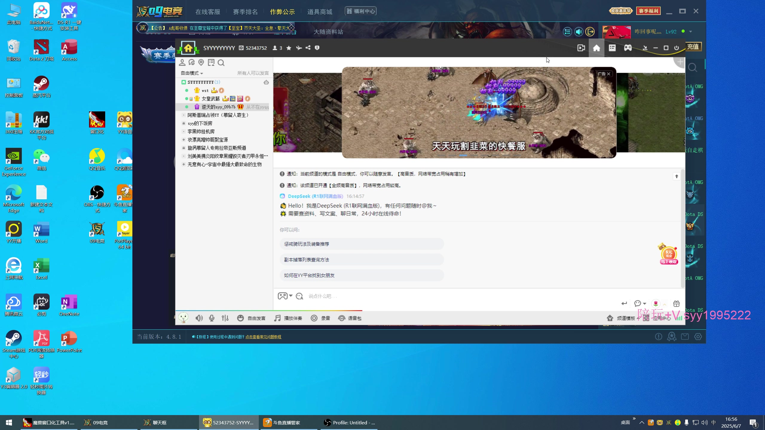Open 语音包 voice pack
This screenshot has width=765, height=430.
click(350, 318)
